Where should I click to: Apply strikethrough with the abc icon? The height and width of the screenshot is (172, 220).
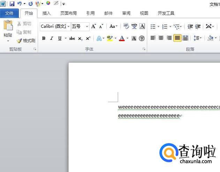tap(72, 38)
